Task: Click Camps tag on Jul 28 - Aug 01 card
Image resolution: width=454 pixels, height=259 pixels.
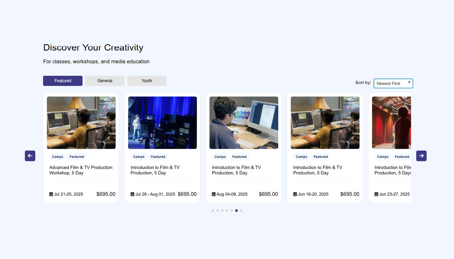Action: 139,157
